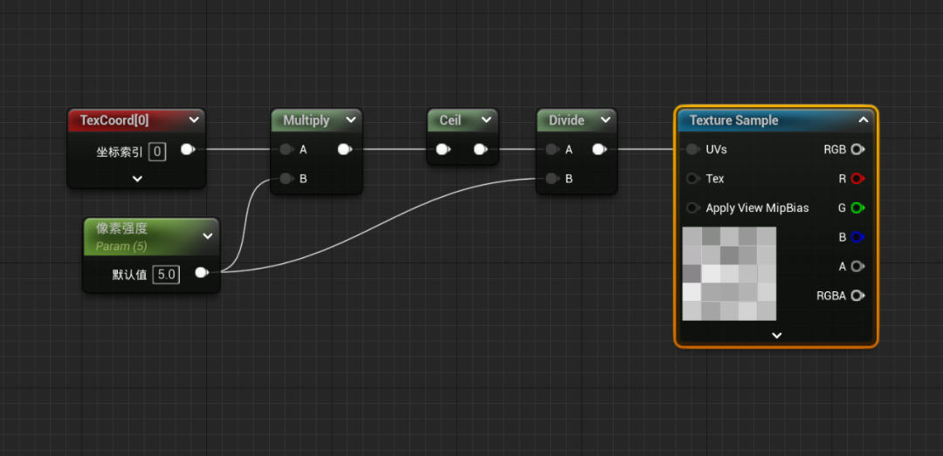Image resolution: width=943 pixels, height=456 pixels.
Task: Click the Texture Sample RGB output pin
Action: click(857, 150)
